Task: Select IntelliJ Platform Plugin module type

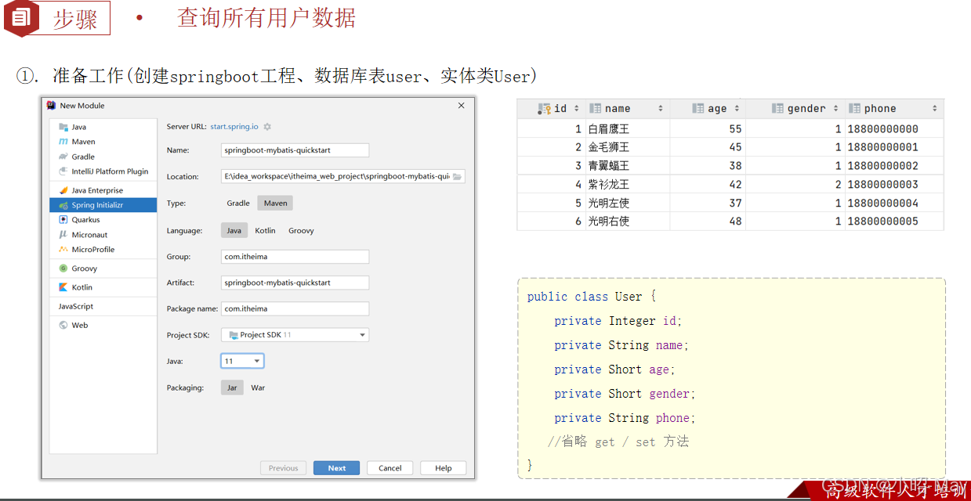Action: (103, 171)
